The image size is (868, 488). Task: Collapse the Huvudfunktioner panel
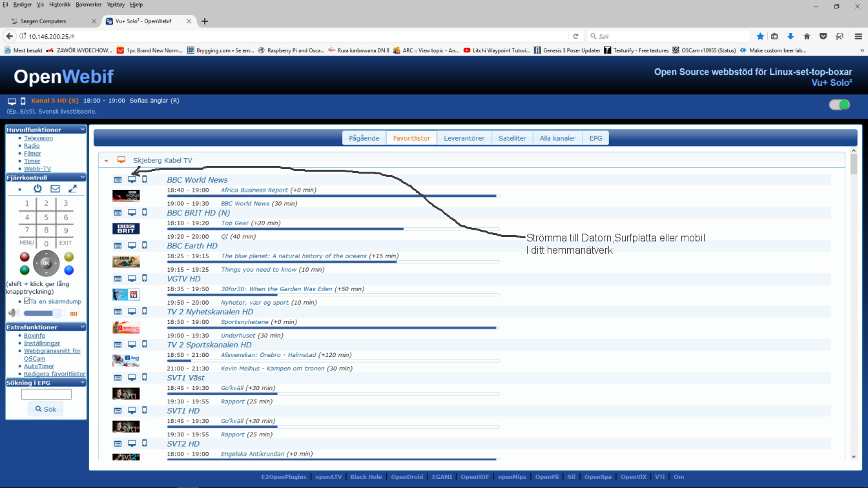tap(83, 130)
